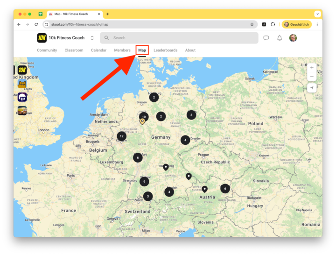
Task: Select the Map tab
Action: click(142, 50)
